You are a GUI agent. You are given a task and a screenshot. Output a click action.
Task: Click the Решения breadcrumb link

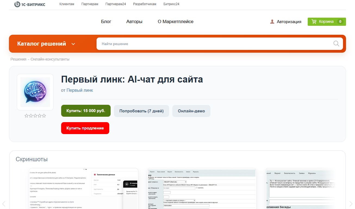[18, 59]
